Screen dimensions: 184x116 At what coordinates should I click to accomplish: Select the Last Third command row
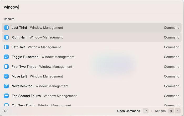92,27
